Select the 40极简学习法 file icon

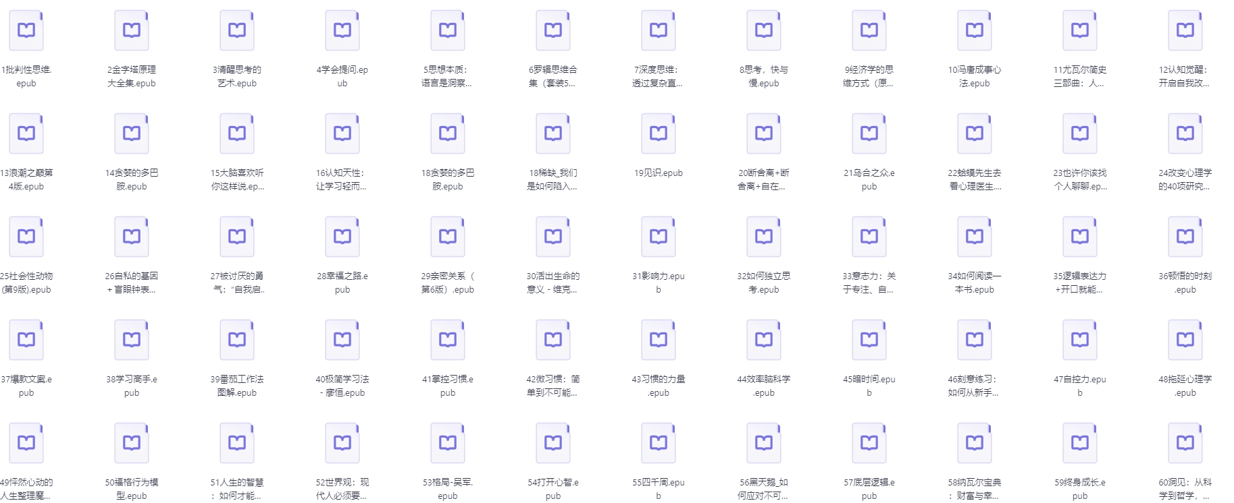[x=342, y=340]
